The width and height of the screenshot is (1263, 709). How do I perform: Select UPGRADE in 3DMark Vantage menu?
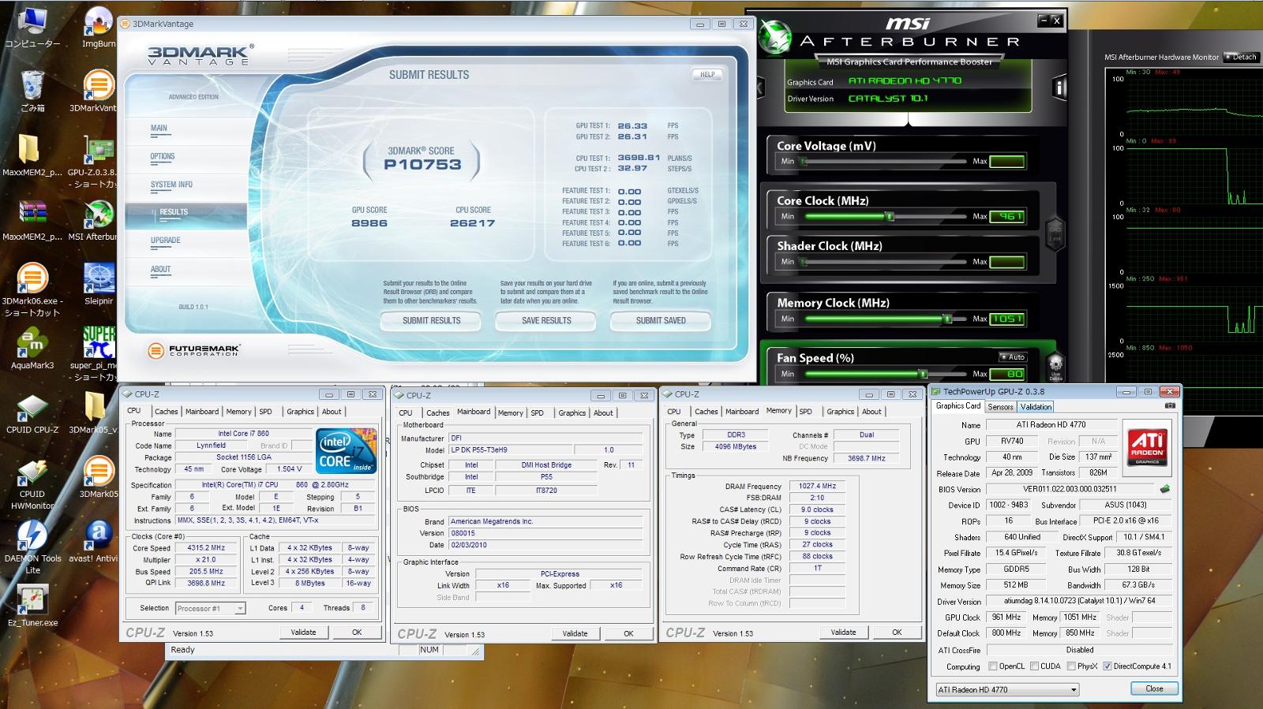tap(166, 241)
